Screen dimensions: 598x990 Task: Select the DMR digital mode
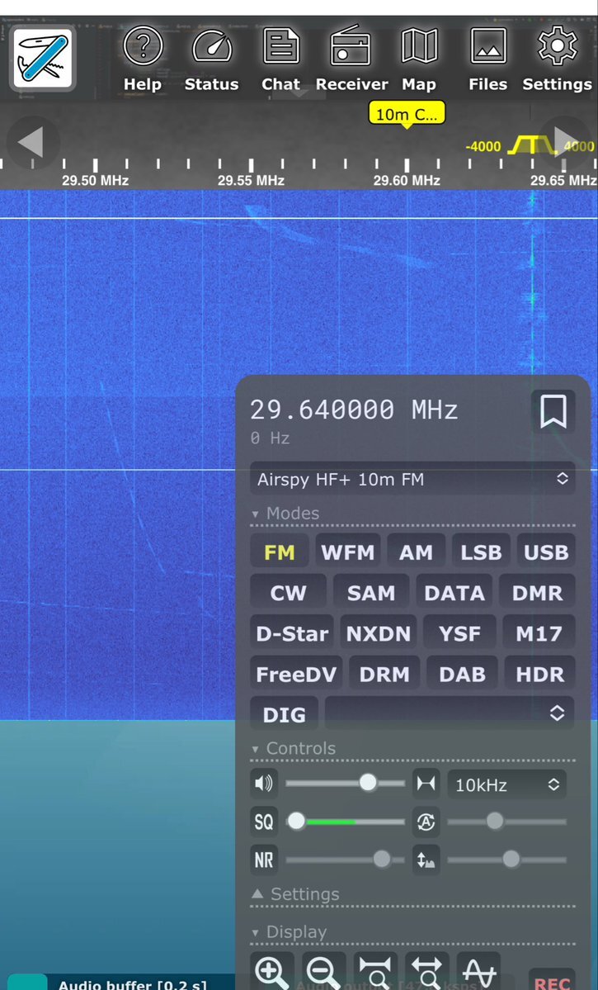click(x=537, y=593)
